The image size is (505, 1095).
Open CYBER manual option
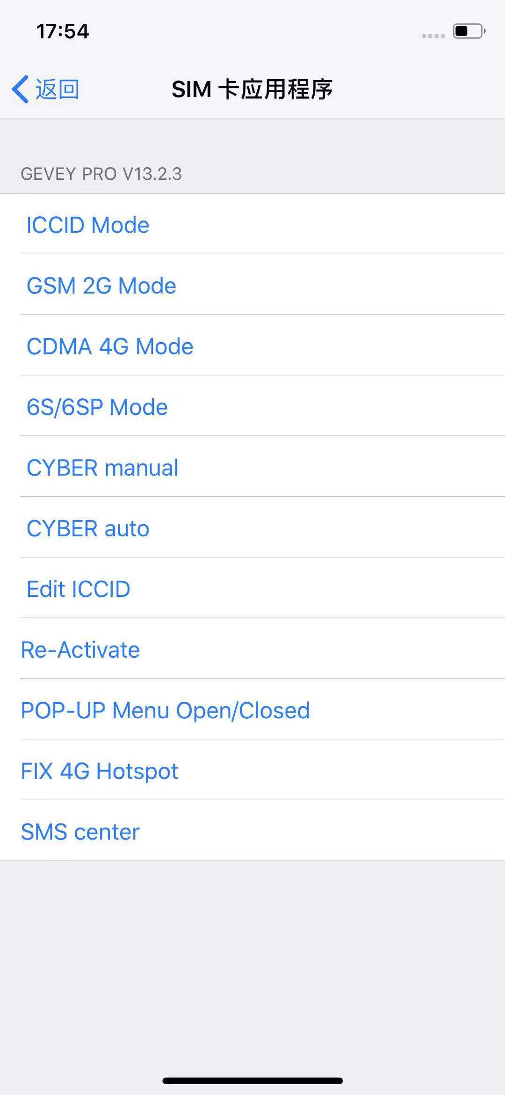pos(102,468)
